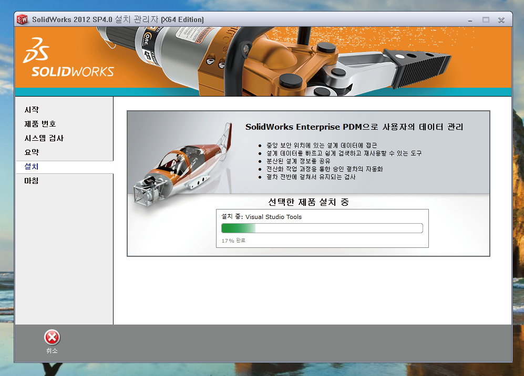
Task: Click bullet '절차 전반에 걸쳐서 유지되는 검사'
Action: click(311, 177)
